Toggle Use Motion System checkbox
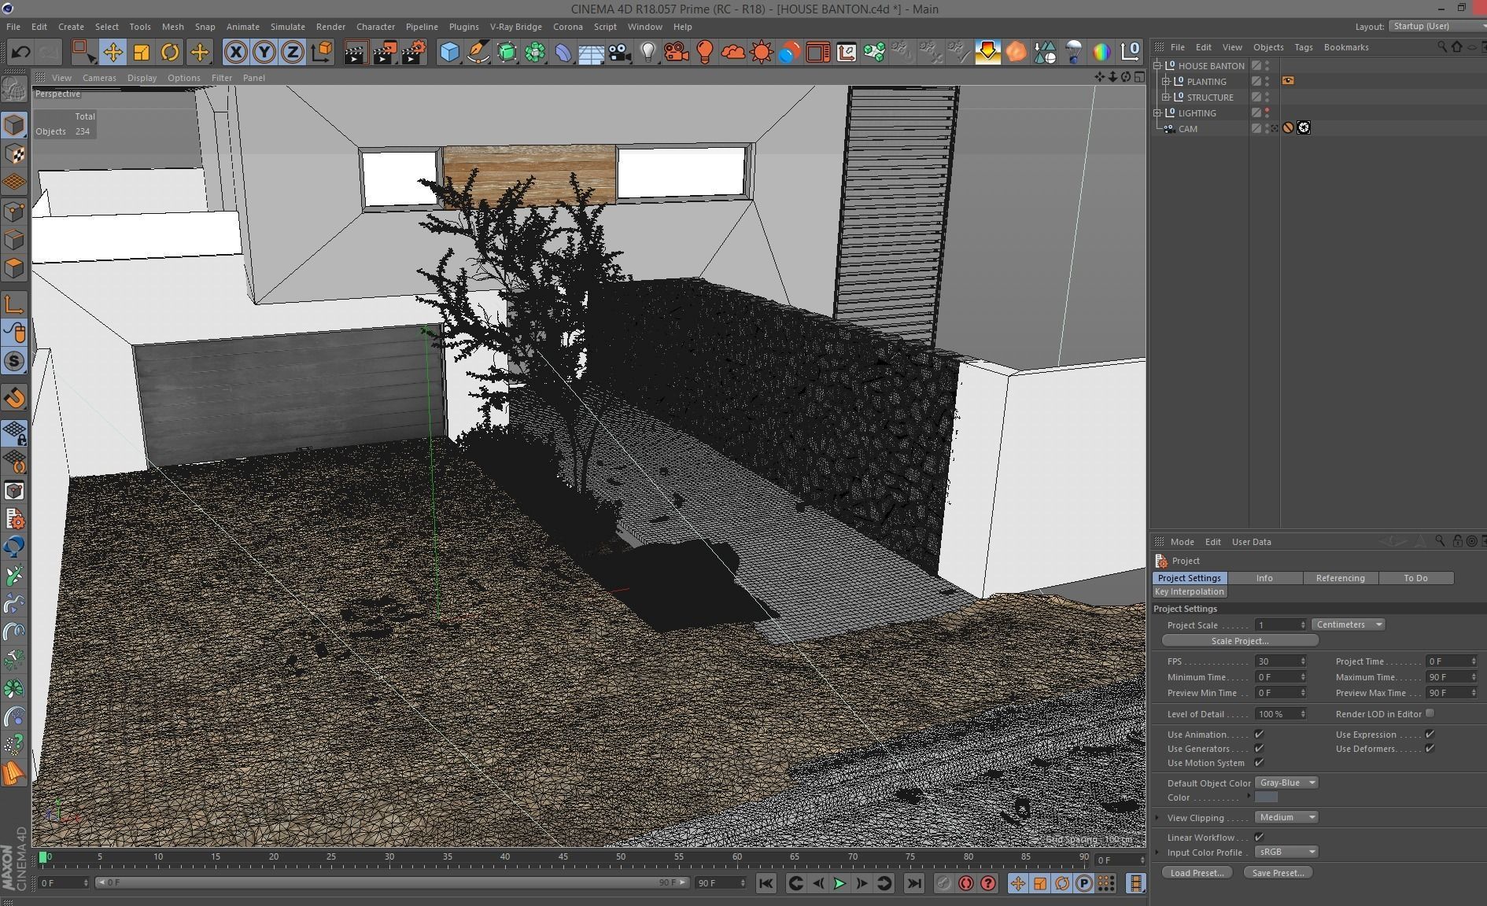This screenshot has height=906, width=1487. click(1259, 763)
